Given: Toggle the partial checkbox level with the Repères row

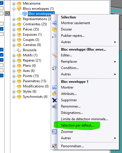Looking at the screenshot, I should tap(1, 60).
